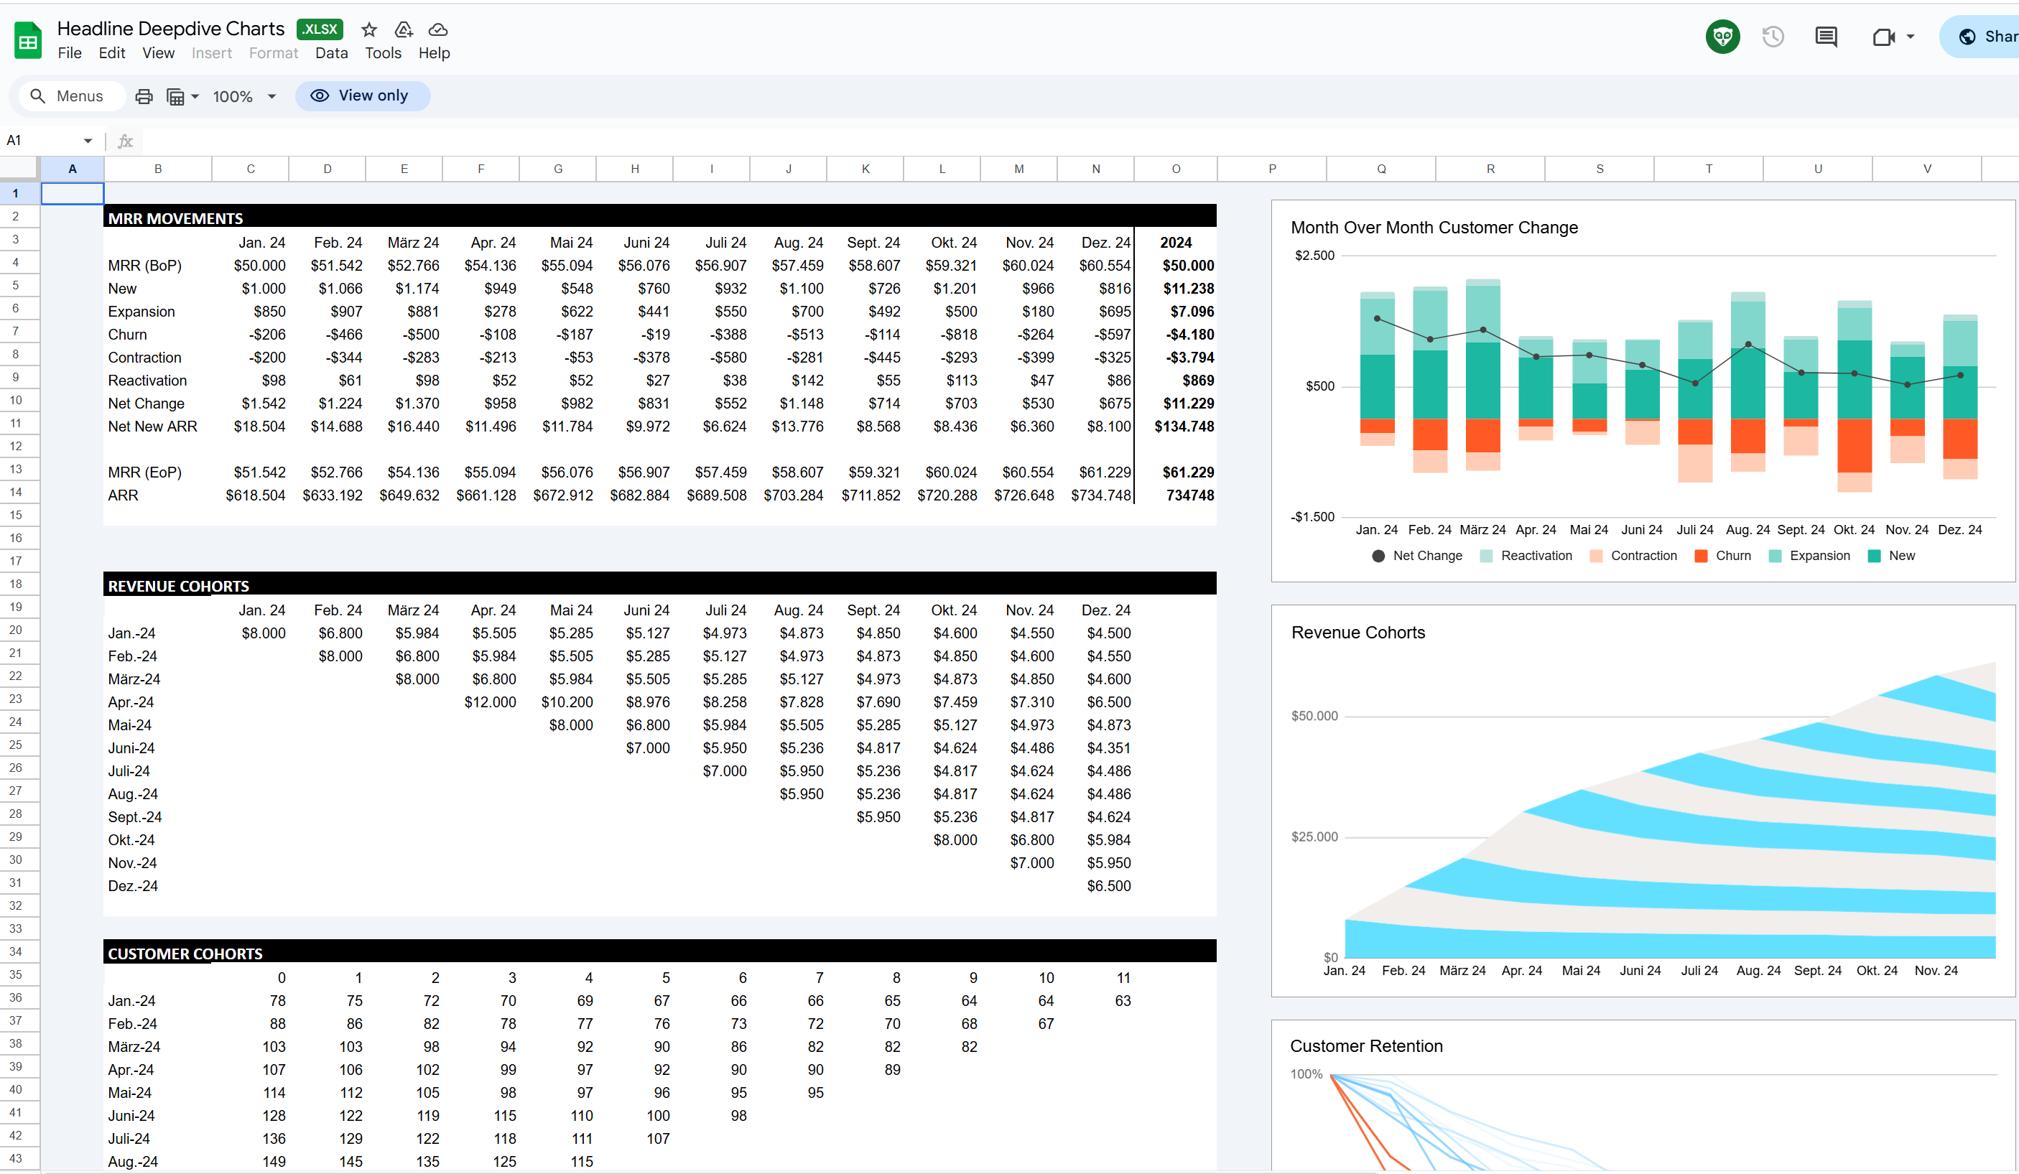Viewport: 2019px width, 1174px height.
Task: Star the Headline Deepdive Charts document
Action: (x=368, y=29)
